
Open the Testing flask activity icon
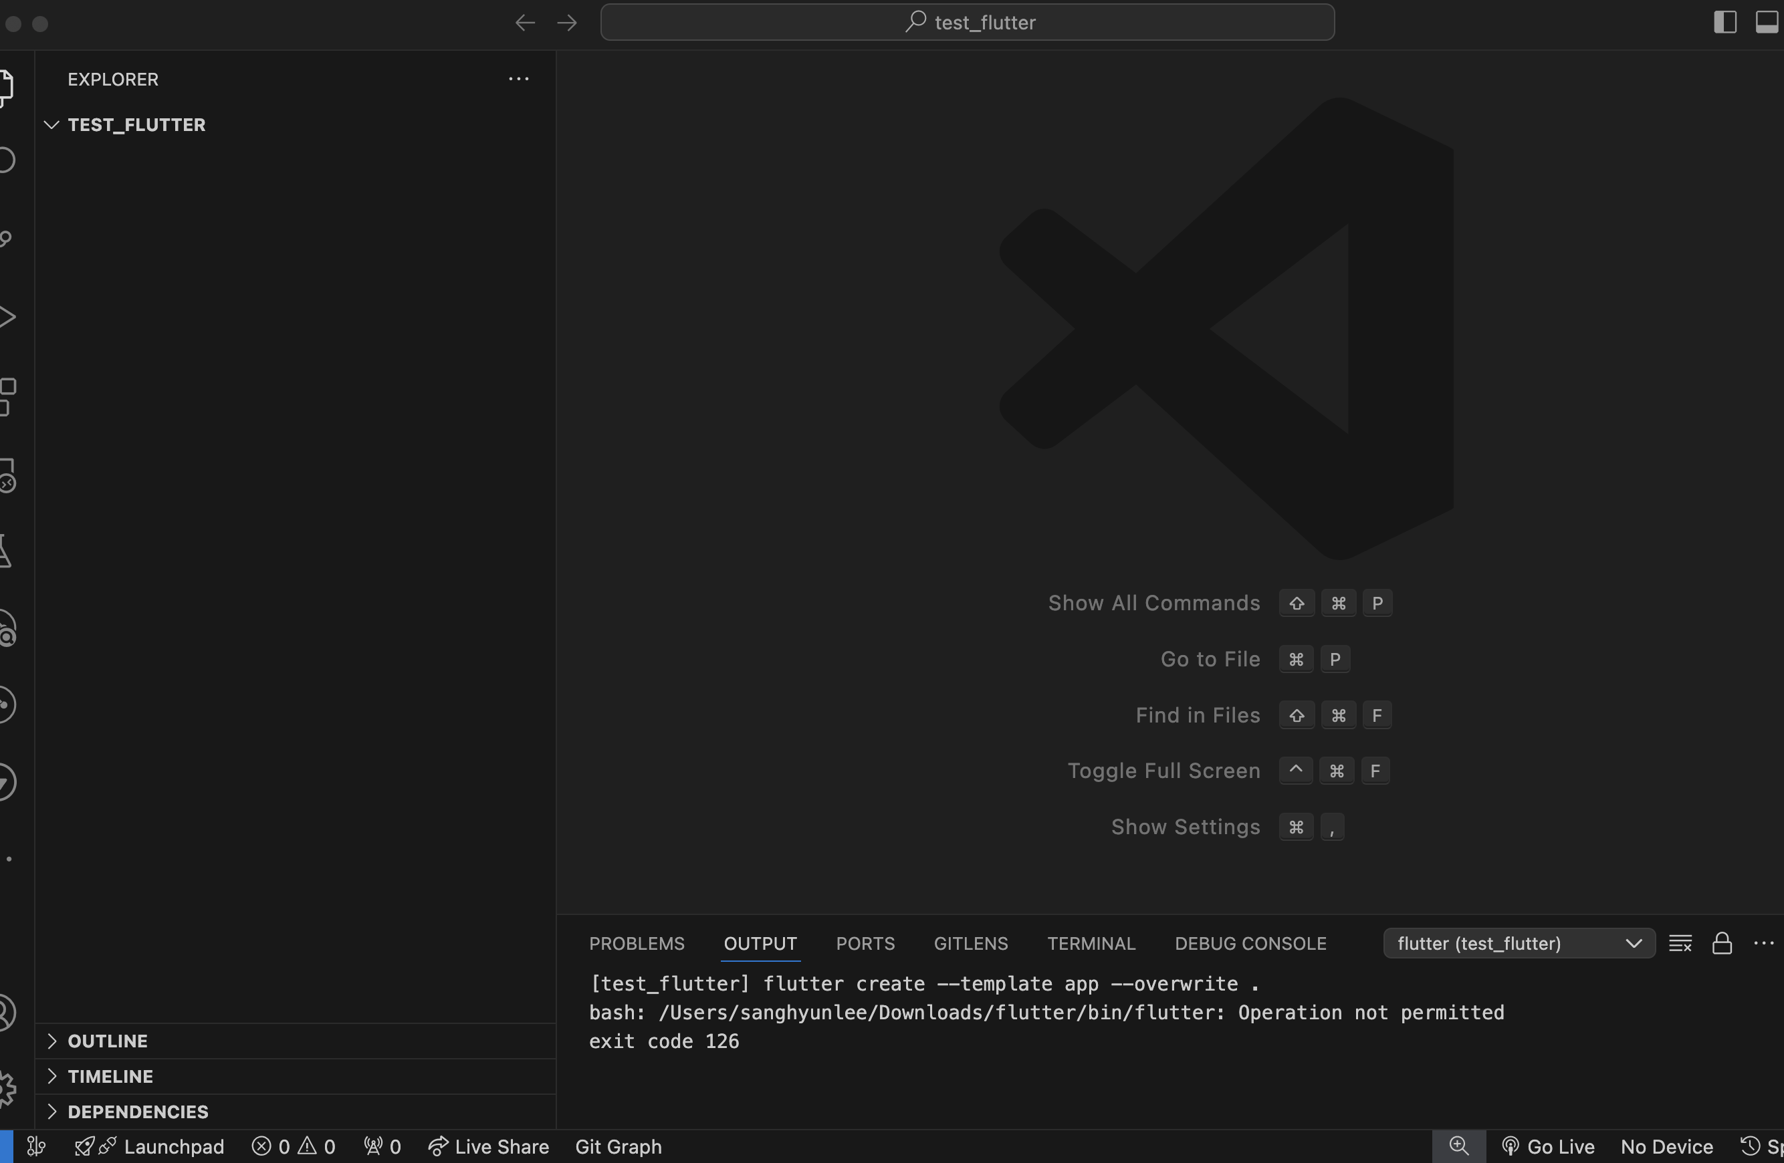[x=6, y=551]
